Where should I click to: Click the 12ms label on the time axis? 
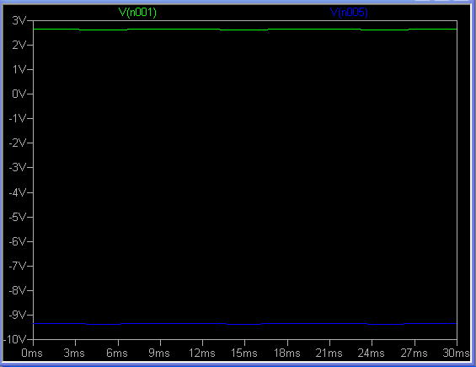click(202, 353)
